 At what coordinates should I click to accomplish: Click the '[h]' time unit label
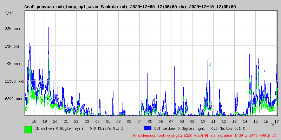(x=273, y=125)
